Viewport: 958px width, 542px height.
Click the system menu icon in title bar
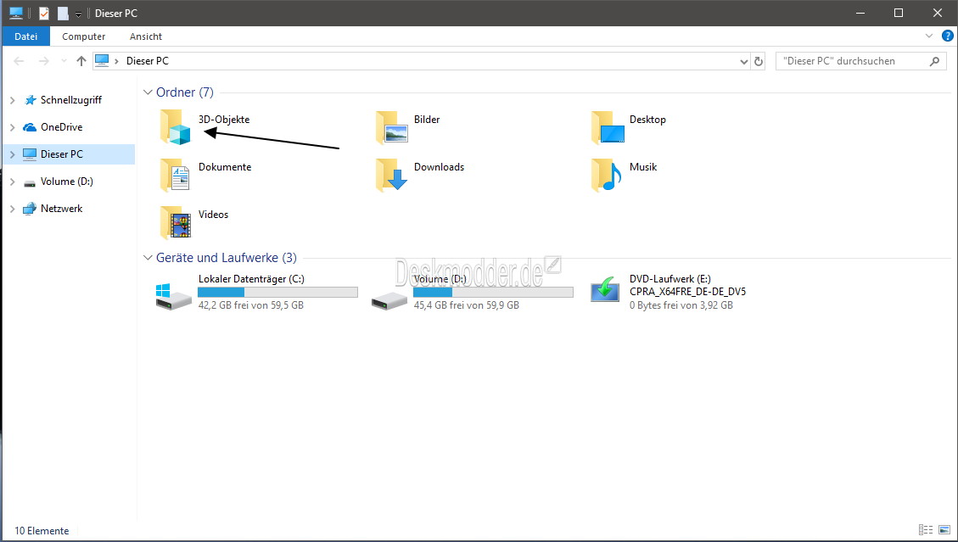click(16, 13)
